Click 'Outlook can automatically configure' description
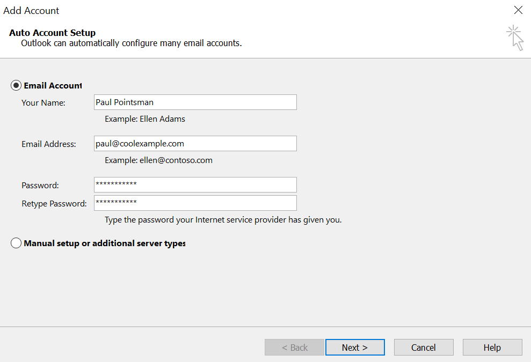The width and height of the screenshot is (531, 362). tap(132, 43)
